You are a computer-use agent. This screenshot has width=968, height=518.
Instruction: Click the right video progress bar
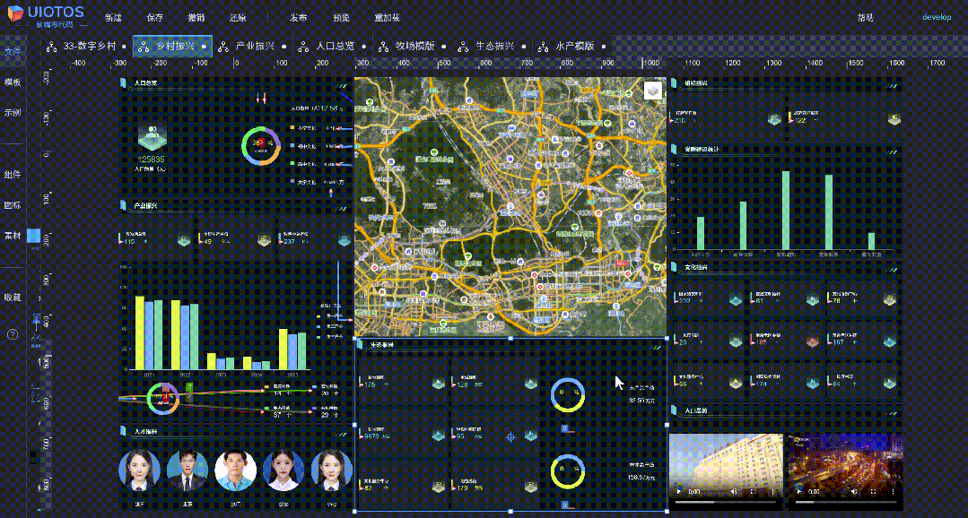tap(845, 501)
